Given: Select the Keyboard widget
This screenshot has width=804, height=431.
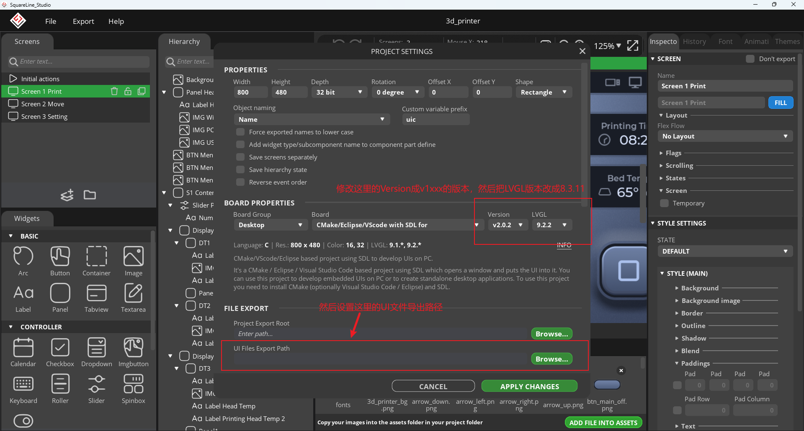Looking at the screenshot, I should tap(23, 389).
